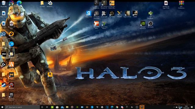This screenshot has height=109, width=195.
Task: Click the 'Type here to search' box
Action: point(22,107)
